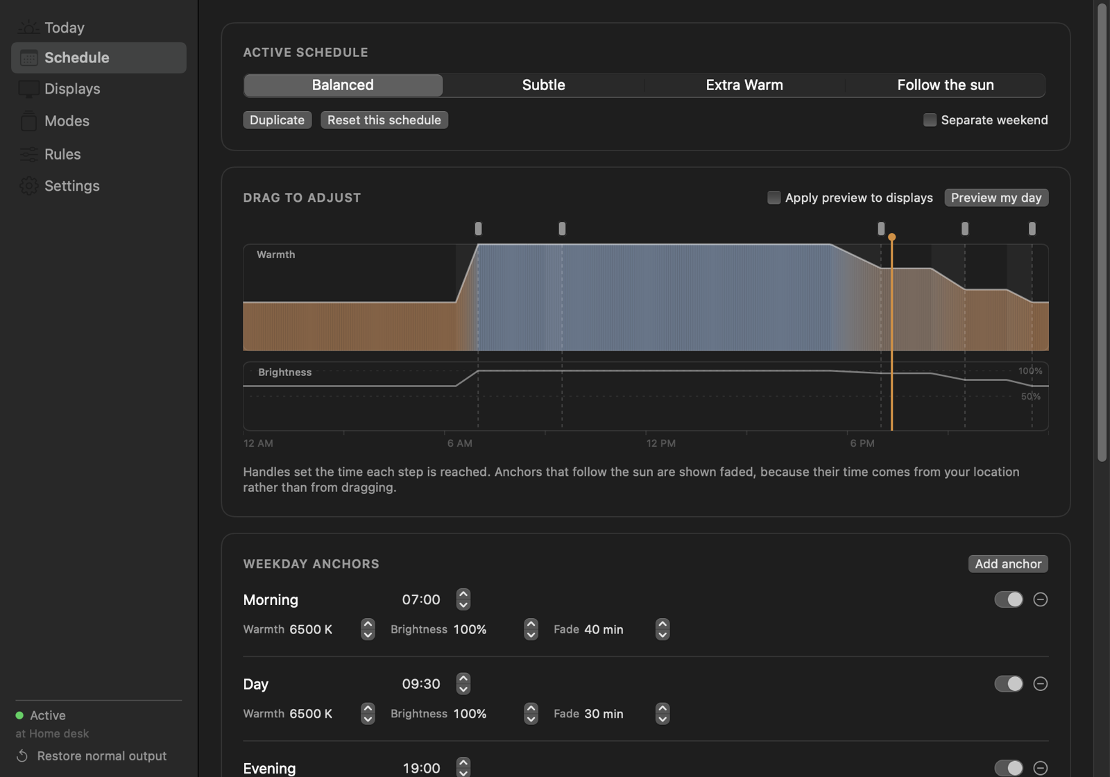The height and width of the screenshot is (777, 1110).
Task: Click the Day Fade 30 min stepper
Action: point(663,714)
